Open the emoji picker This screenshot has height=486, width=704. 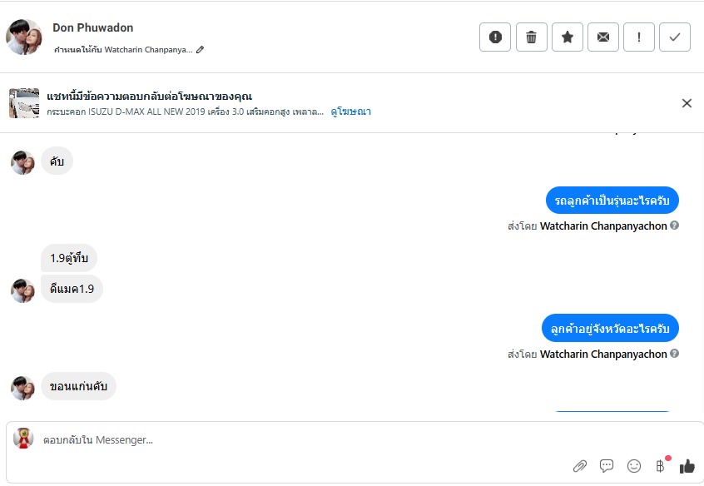pos(634,466)
